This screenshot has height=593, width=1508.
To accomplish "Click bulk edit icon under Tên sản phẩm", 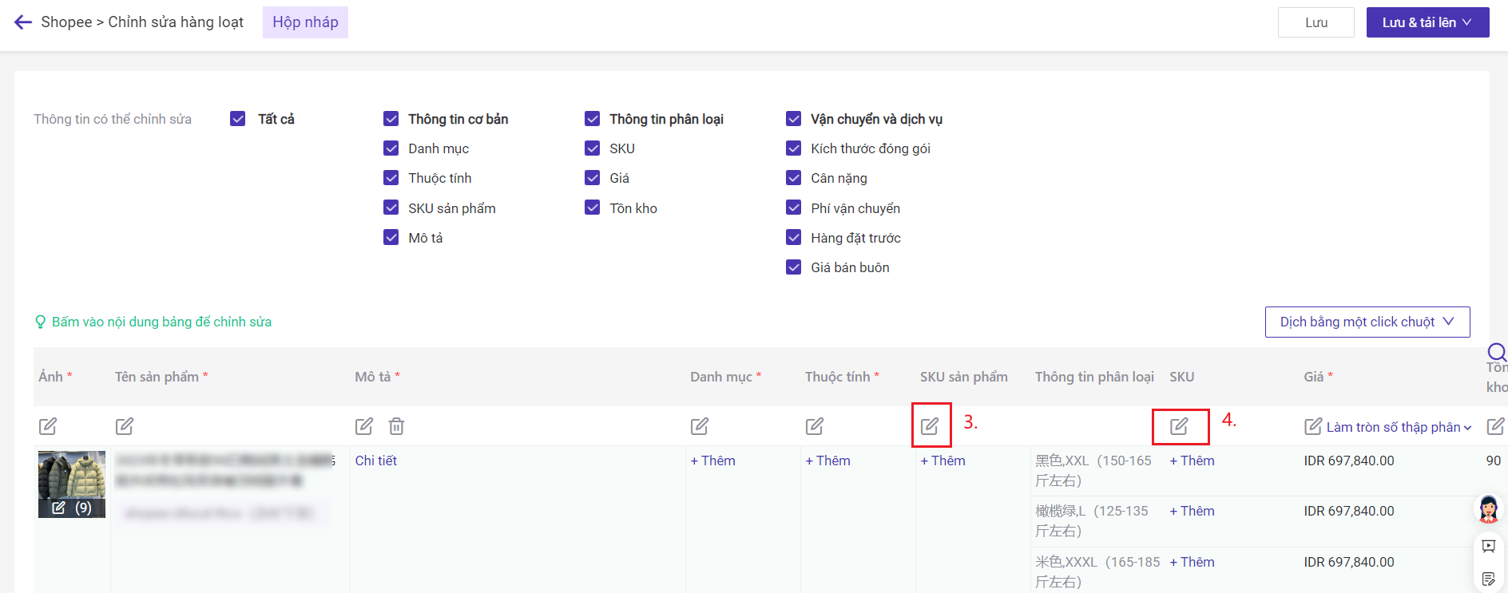I will (125, 426).
